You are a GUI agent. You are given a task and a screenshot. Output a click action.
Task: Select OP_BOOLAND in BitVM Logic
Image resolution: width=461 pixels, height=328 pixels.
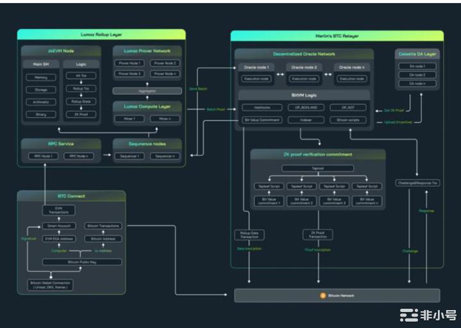tap(303, 108)
